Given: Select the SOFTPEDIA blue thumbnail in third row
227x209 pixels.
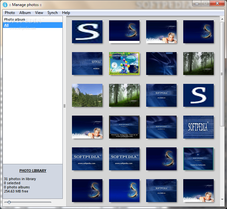Looking at the screenshot, I should (x=161, y=95).
